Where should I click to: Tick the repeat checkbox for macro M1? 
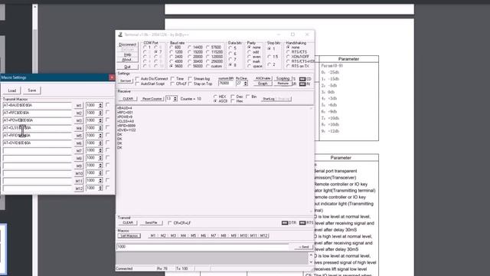(107, 105)
